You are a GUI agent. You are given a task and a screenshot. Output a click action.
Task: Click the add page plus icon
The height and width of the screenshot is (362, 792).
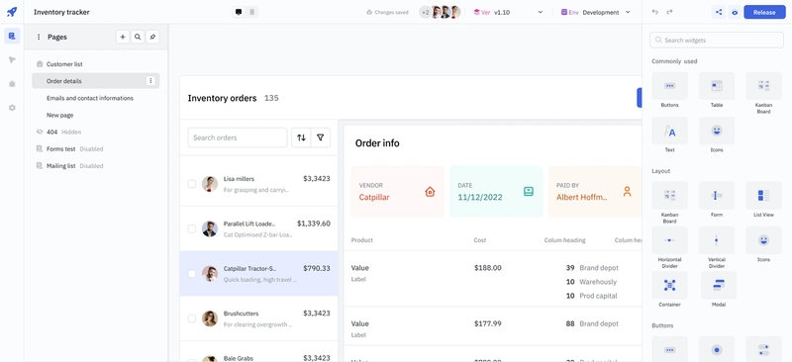point(122,37)
